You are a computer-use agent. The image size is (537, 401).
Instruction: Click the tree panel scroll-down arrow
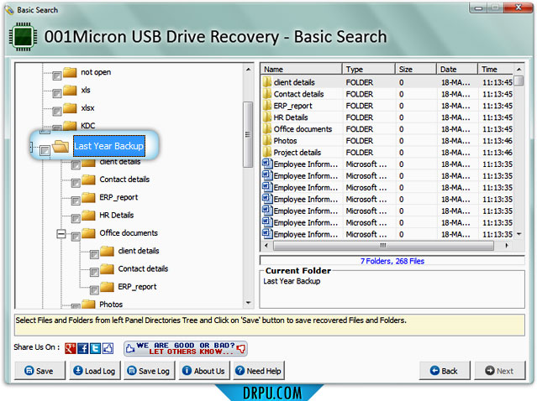coord(248,303)
